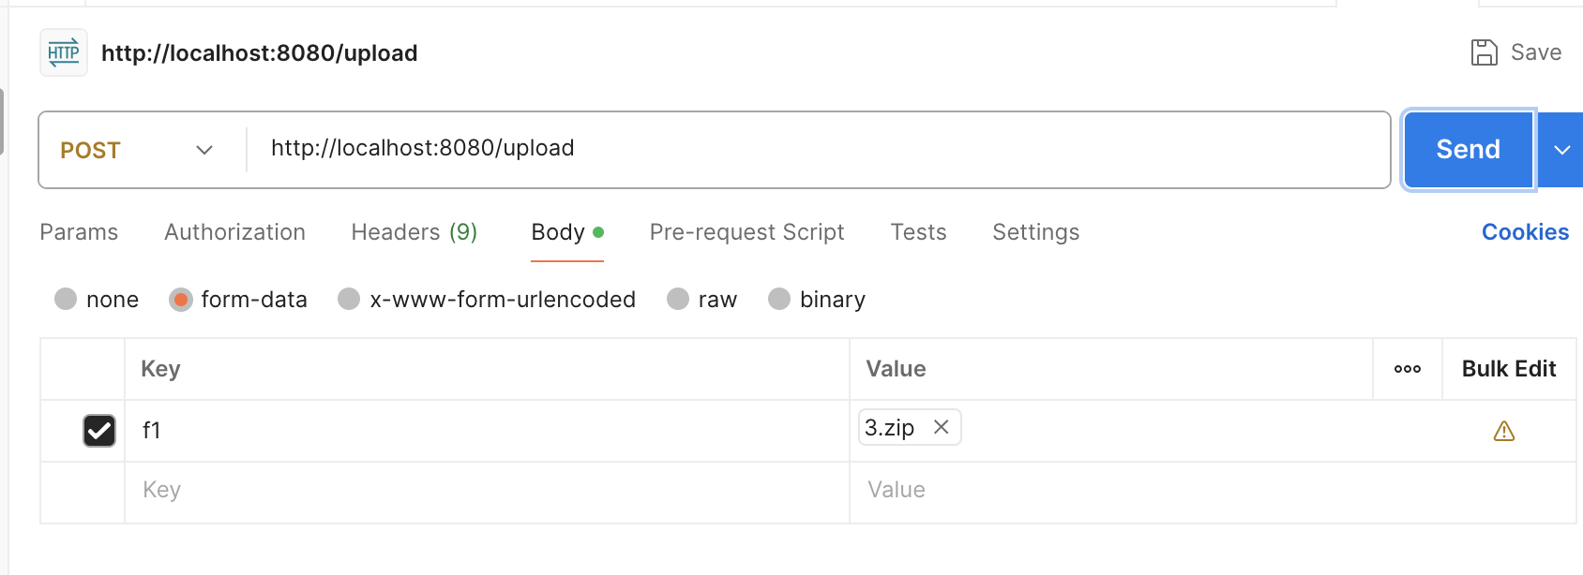1583x575 pixels.
Task: Open the Cookies link
Action: click(x=1525, y=232)
